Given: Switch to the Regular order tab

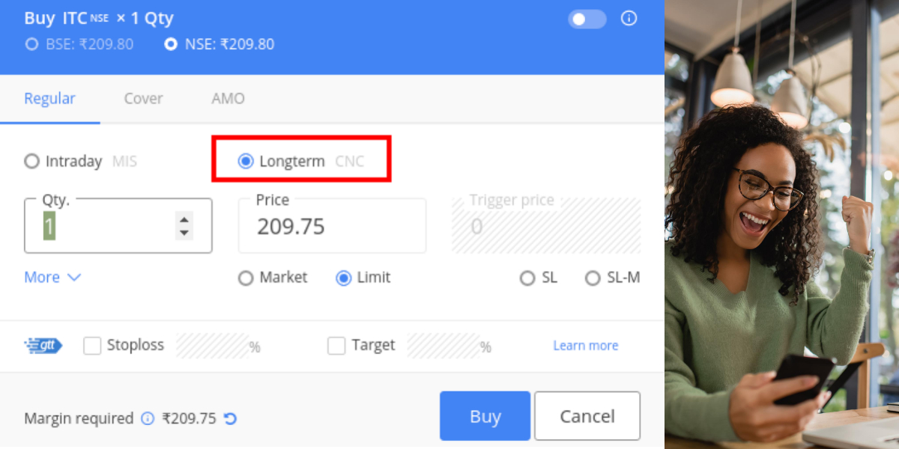Looking at the screenshot, I should pos(49,99).
